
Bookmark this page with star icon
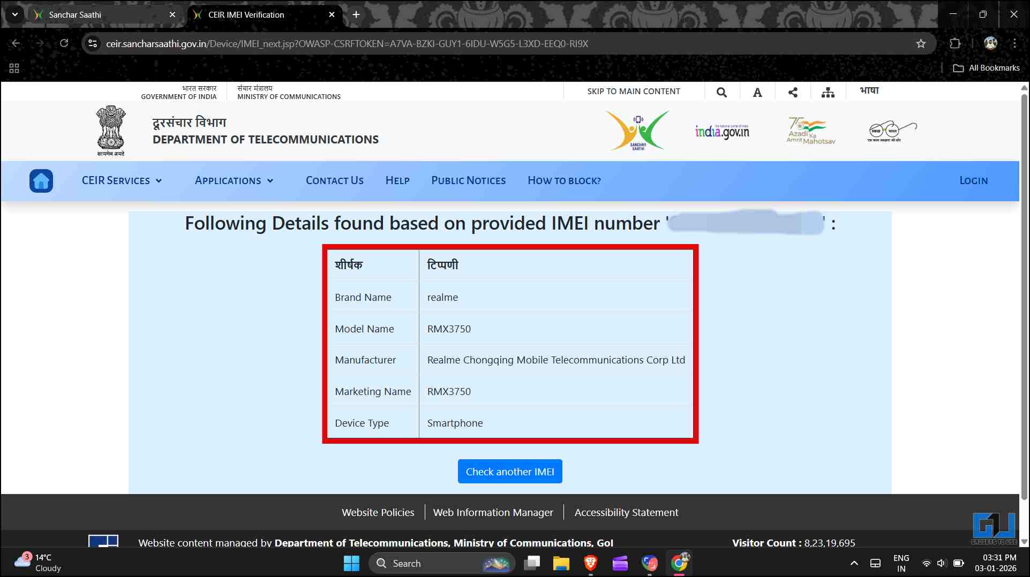(921, 44)
